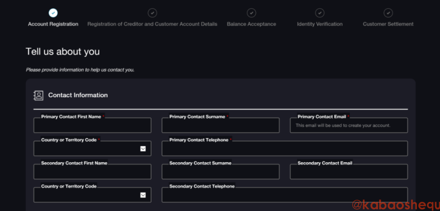The width and height of the screenshot is (440, 211).
Task: Go to the Customer Settlement step label
Action: pos(388,24)
